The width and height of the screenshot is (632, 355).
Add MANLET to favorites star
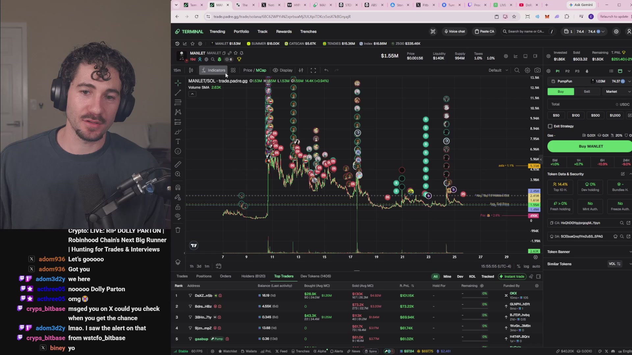235,53
